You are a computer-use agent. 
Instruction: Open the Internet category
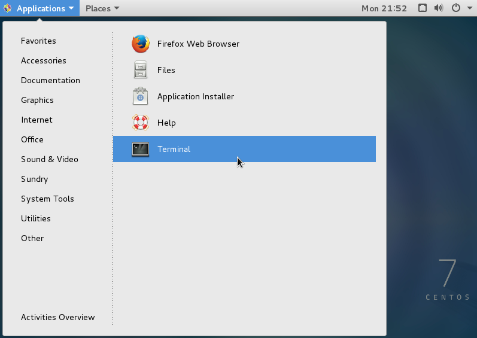(37, 120)
